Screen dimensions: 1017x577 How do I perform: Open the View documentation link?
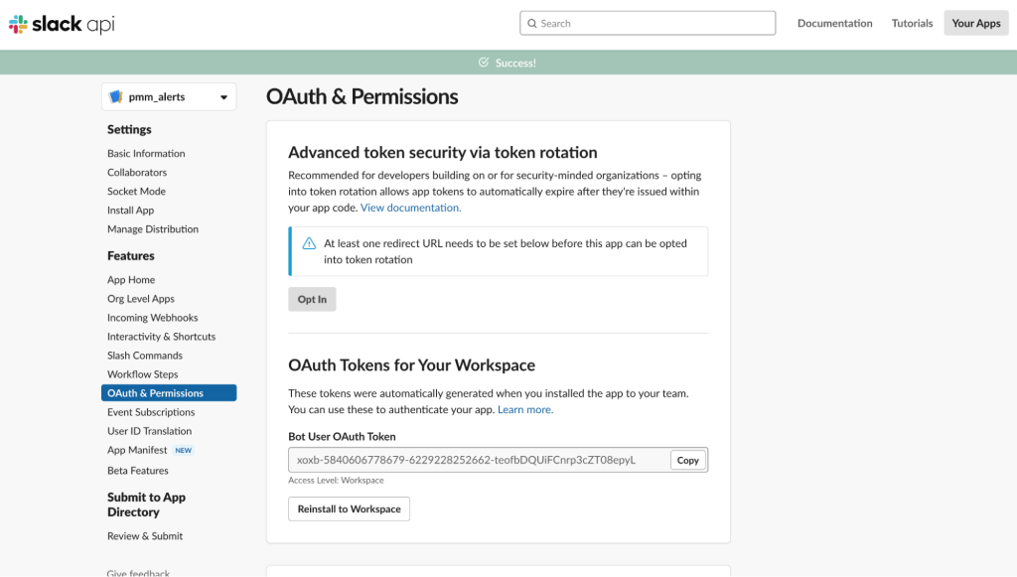point(410,208)
